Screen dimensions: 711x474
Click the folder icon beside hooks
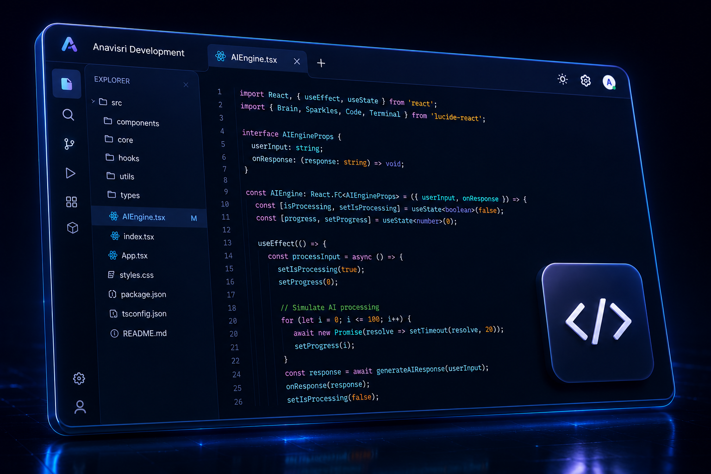click(x=110, y=157)
